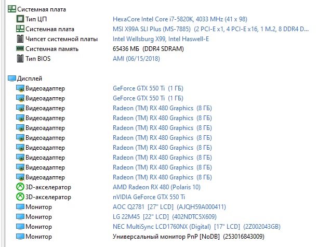This screenshot has height=247, width=318.
Task: Click the monitor icon in the LG 22M45 row
Action: click(20, 216)
